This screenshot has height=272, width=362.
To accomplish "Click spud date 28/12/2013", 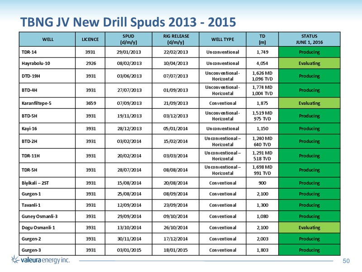I will pos(129,129).
